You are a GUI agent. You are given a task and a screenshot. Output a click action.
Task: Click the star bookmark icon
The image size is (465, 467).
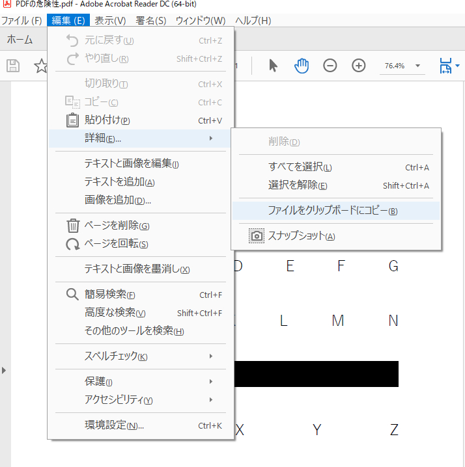pos(40,66)
